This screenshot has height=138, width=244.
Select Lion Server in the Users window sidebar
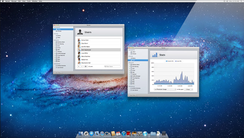click(60, 67)
